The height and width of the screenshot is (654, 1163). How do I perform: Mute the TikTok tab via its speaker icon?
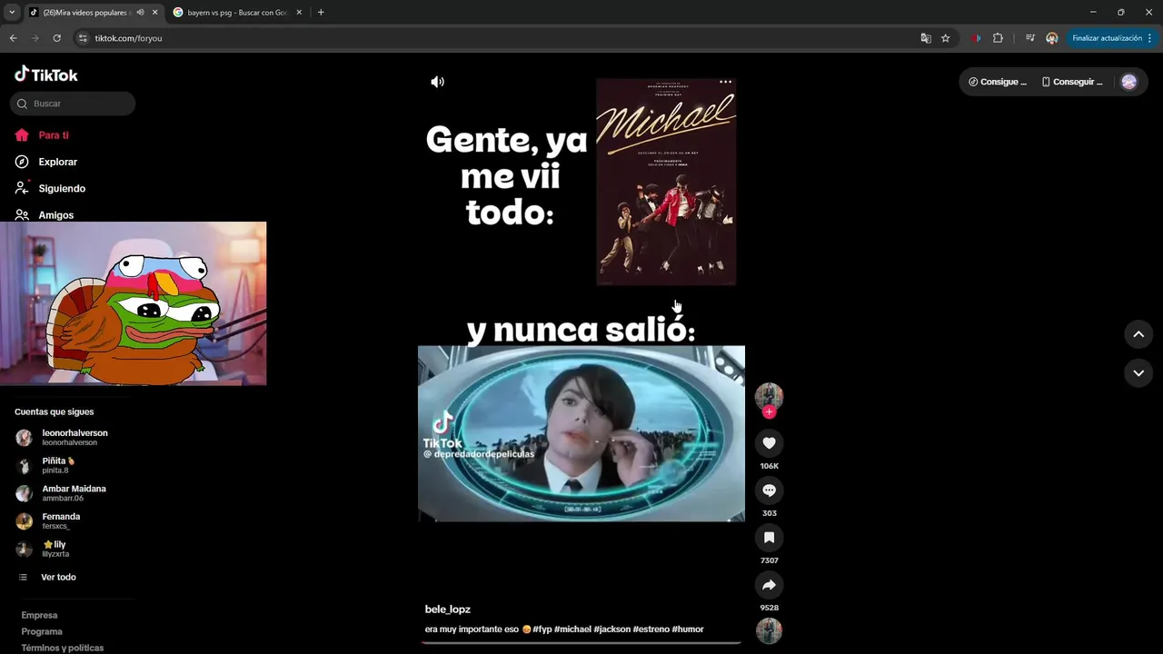(140, 13)
